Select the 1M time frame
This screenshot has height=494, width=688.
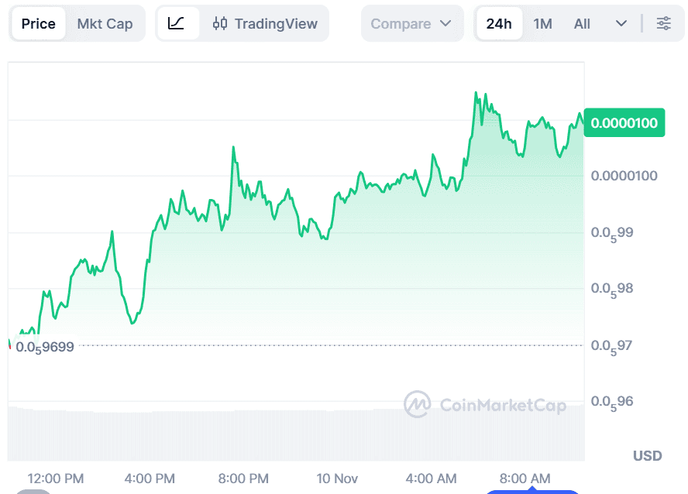(x=542, y=23)
